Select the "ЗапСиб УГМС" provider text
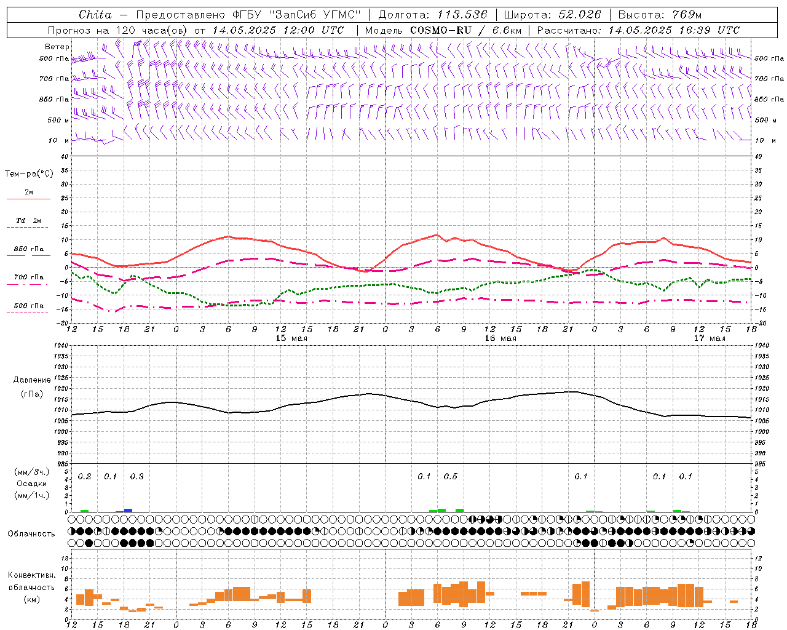This screenshot has height=630, width=787. coord(315,15)
